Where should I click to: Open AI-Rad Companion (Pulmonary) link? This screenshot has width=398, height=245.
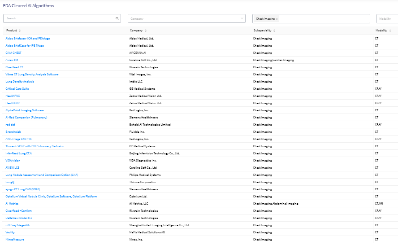click(26, 118)
